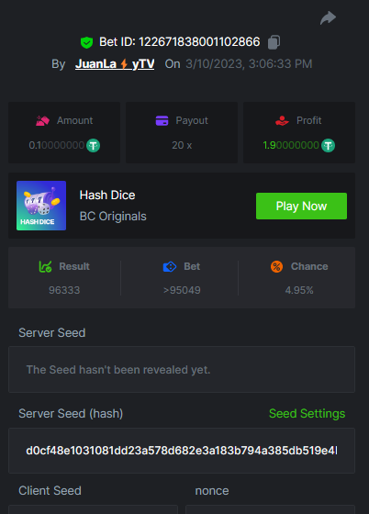
Task: Click the green Result chart icon
Action: (x=45, y=266)
